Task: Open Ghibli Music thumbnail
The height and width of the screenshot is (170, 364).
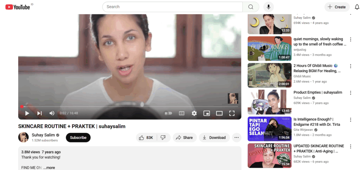Action: tap(269, 75)
